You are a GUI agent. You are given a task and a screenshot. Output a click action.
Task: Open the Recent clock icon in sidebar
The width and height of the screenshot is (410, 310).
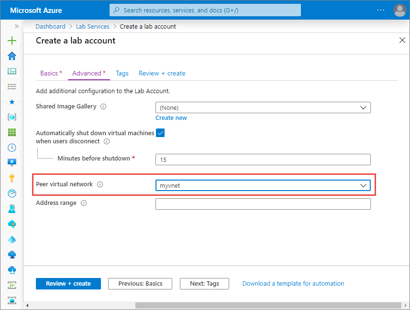[12, 148]
